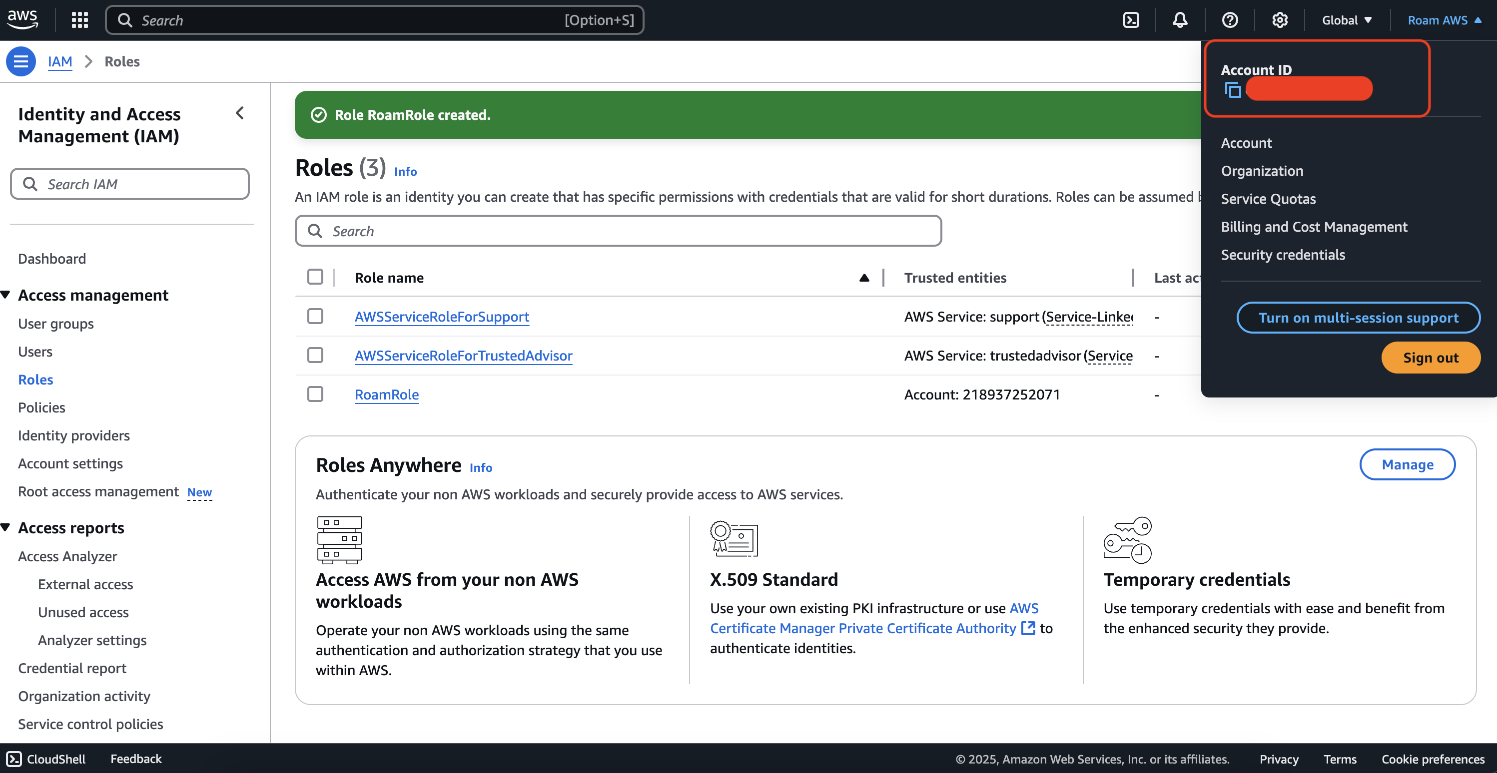The height and width of the screenshot is (773, 1497).
Task: Open External access under Access Analyzer
Action: click(85, 584)
